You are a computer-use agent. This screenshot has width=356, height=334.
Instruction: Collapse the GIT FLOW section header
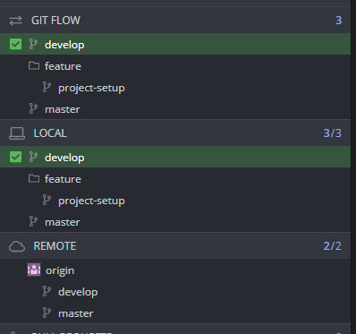click(x=175, y=20)
